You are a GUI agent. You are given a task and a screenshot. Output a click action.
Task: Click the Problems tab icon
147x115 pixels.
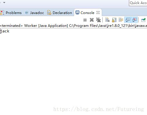point(2,13)
